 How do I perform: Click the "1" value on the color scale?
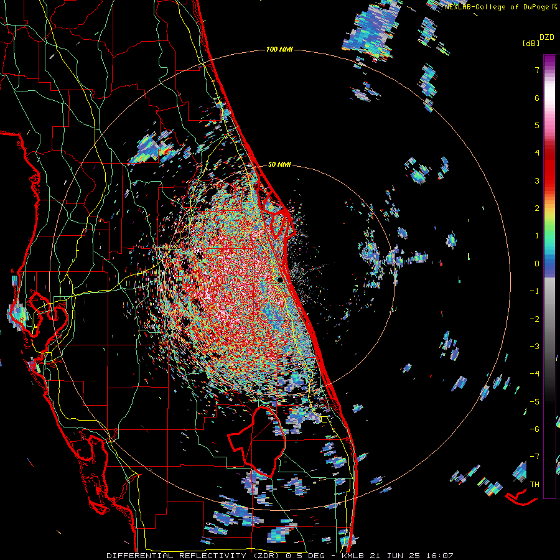537,236
